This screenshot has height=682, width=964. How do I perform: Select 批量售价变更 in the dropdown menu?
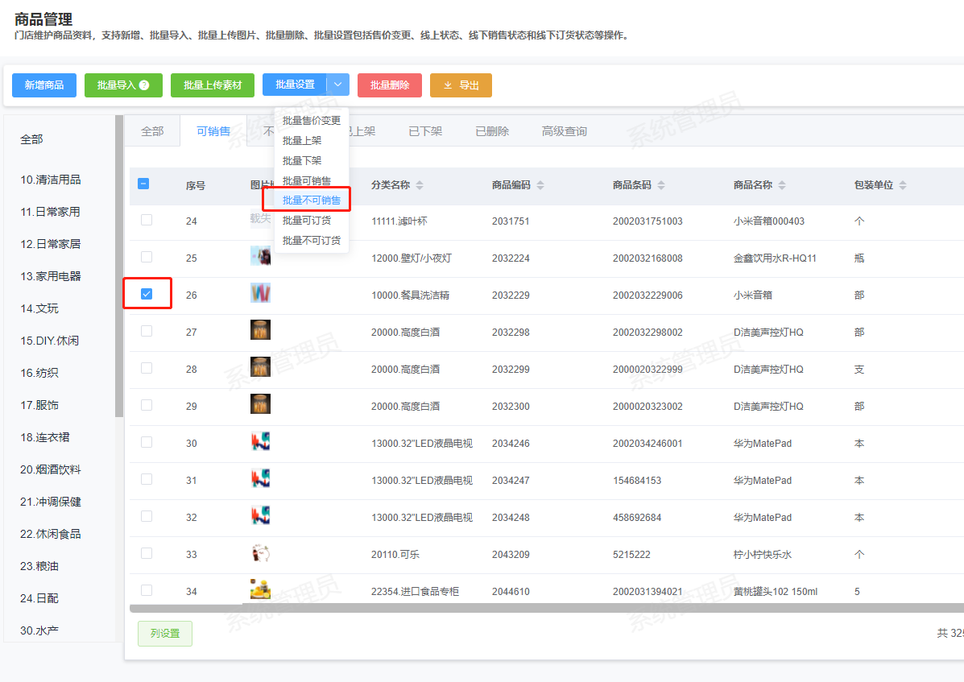311,121
